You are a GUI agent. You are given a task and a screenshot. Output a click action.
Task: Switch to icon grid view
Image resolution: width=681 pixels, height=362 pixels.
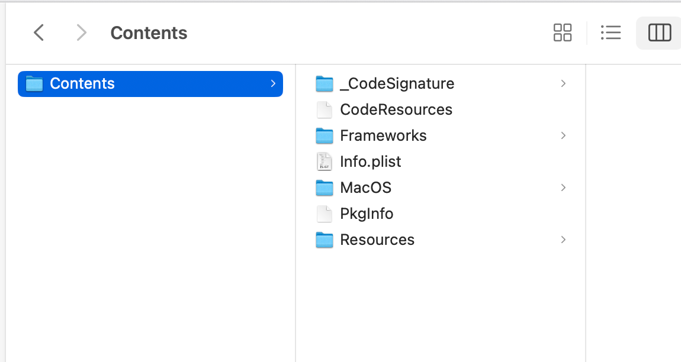562,33
